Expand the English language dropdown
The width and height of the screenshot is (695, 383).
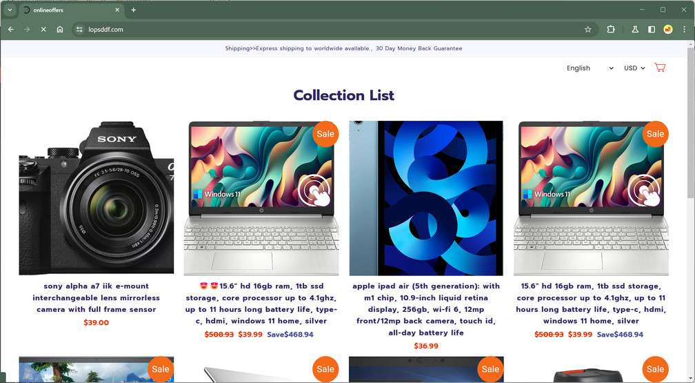coord(590,68)
